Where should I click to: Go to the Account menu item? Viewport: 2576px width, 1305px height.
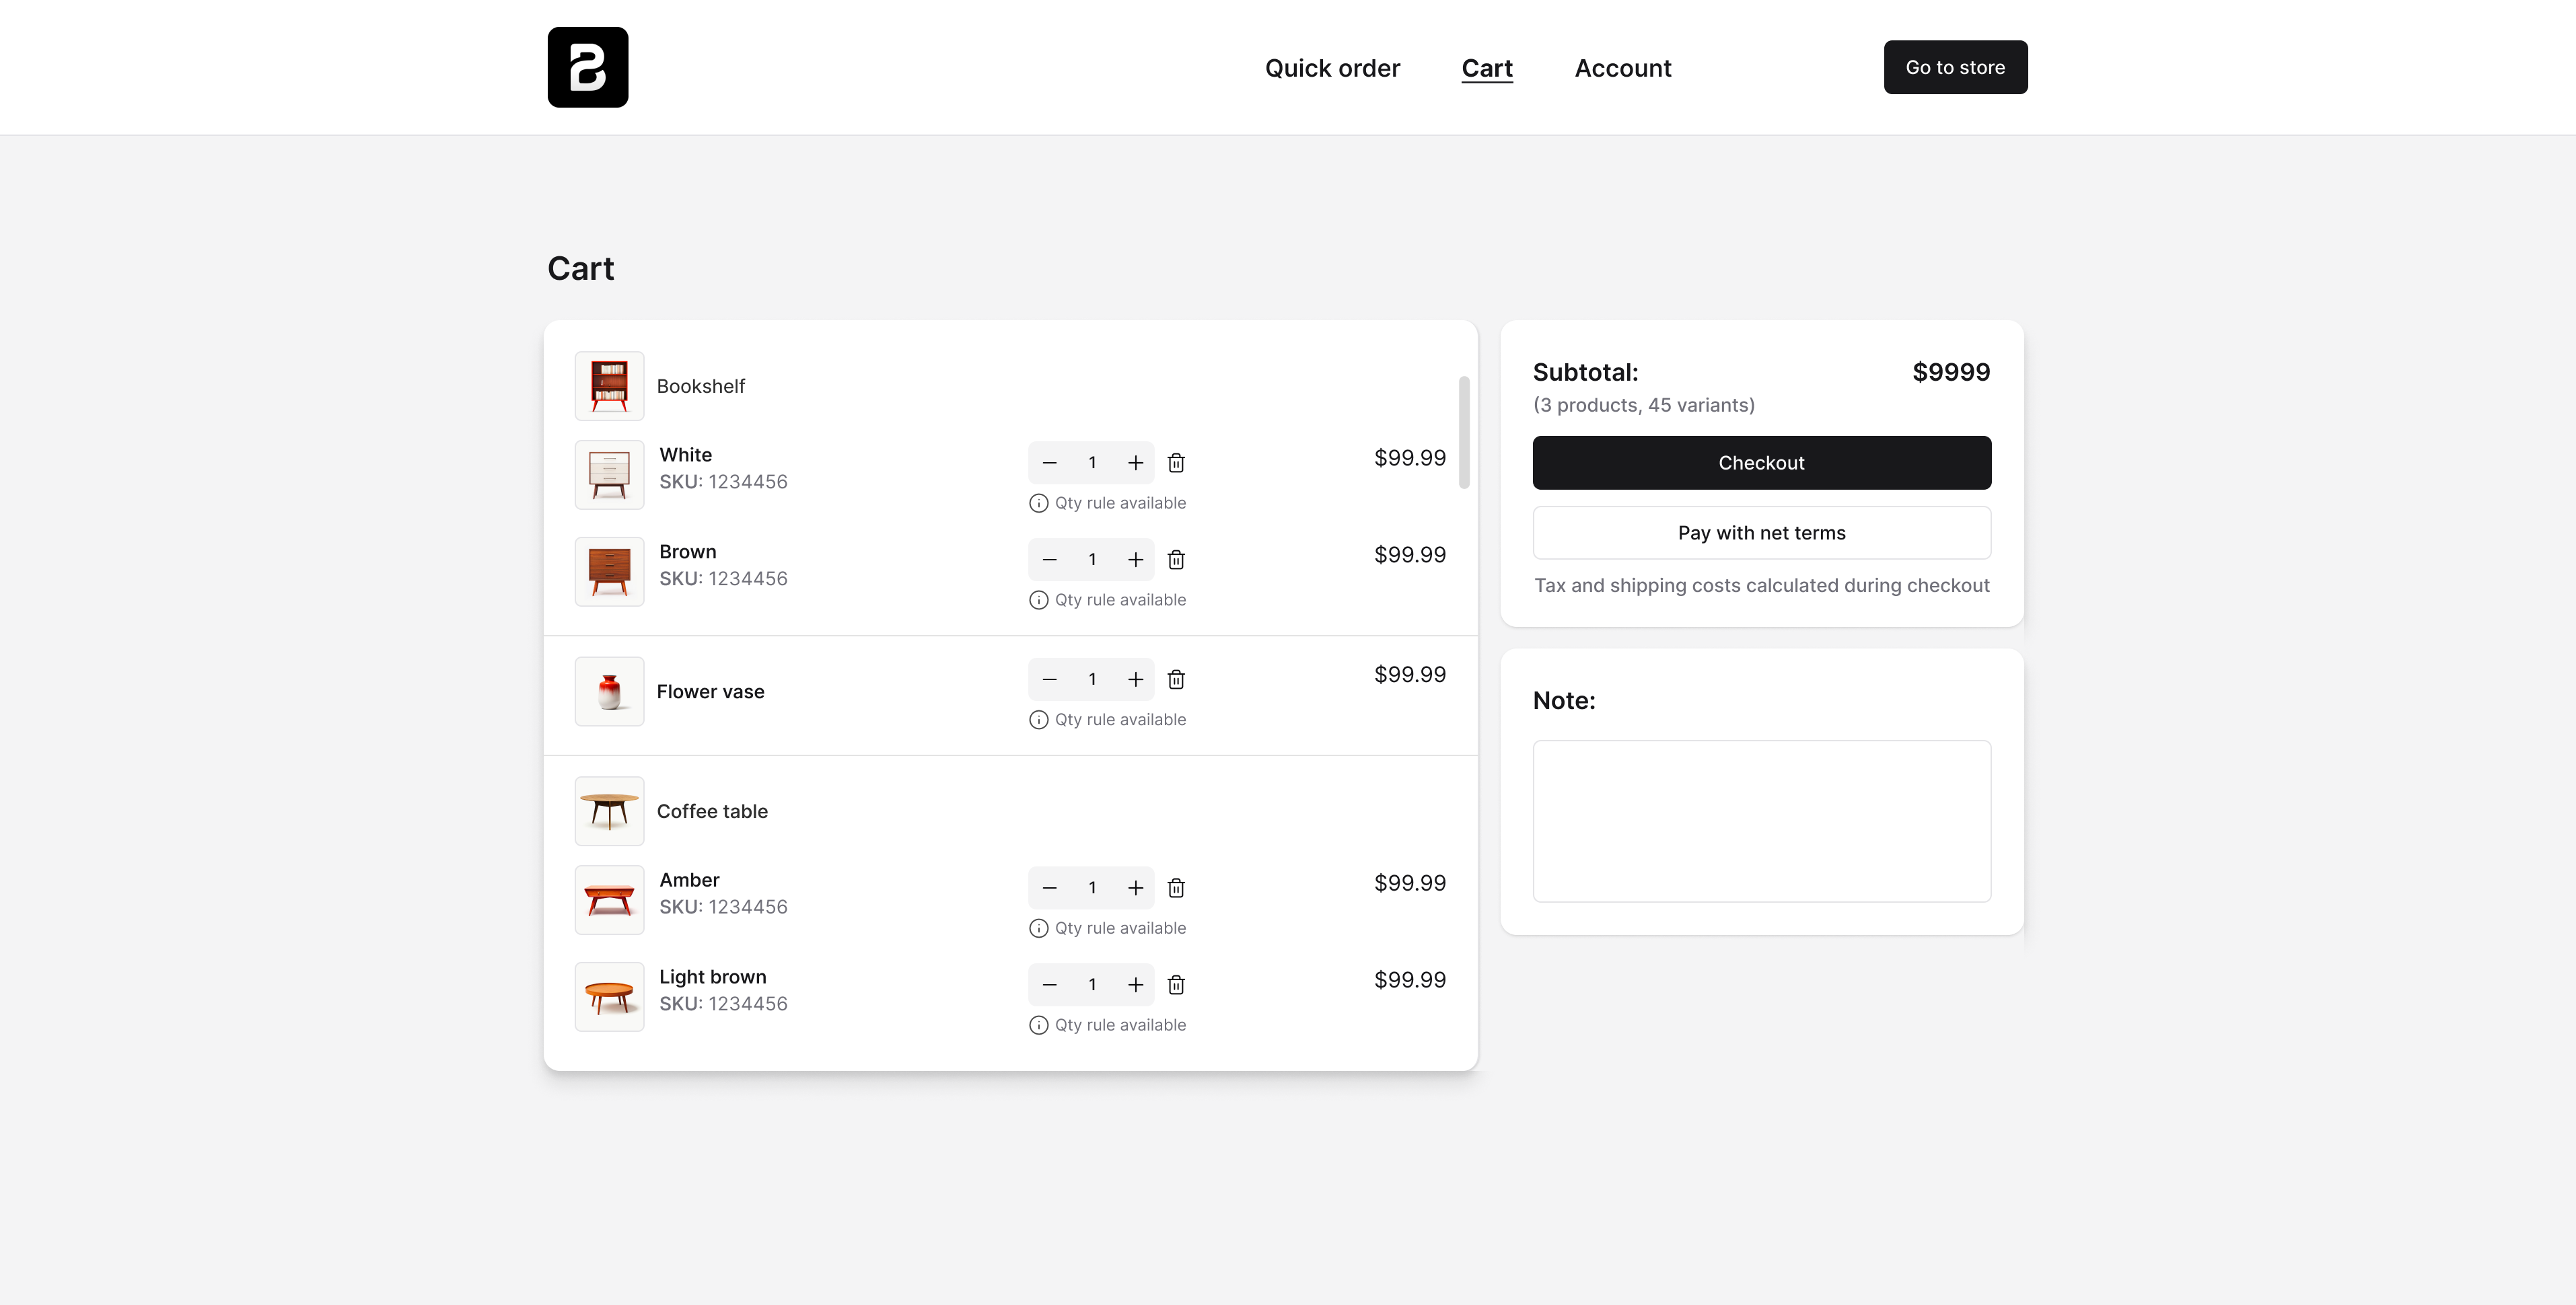pyautogui.click(x=1622, y=68)
